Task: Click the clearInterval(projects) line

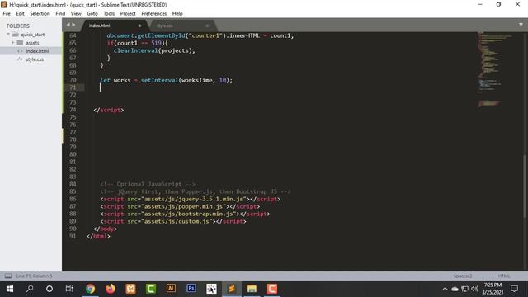Action: click(154, 50)
